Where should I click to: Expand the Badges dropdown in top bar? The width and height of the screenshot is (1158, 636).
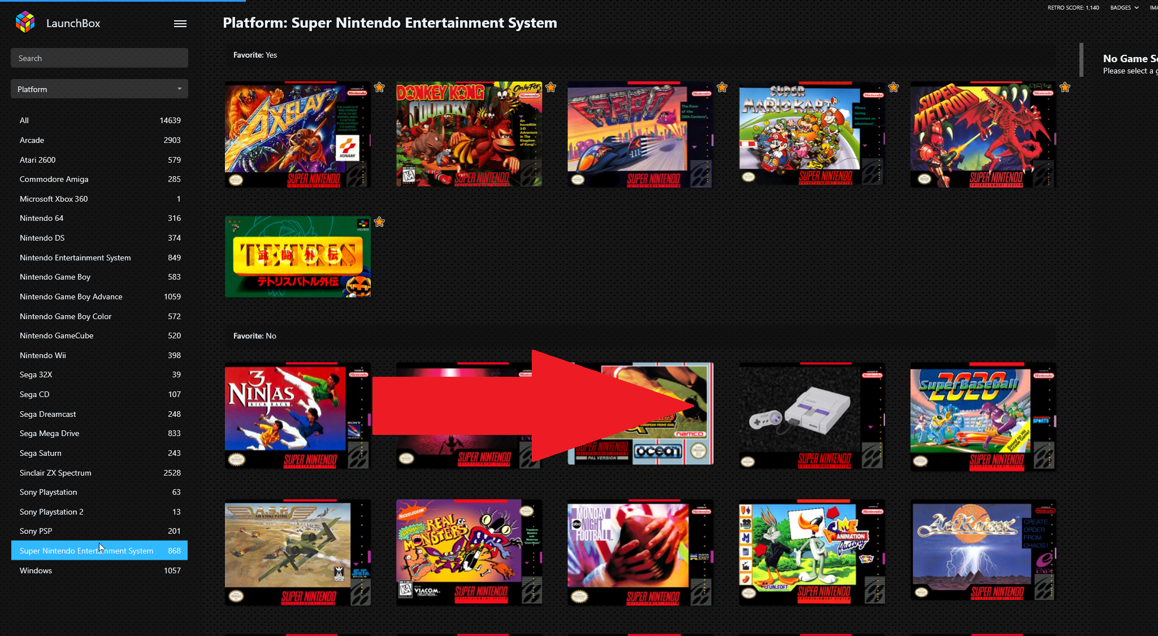coord(1124,7)
